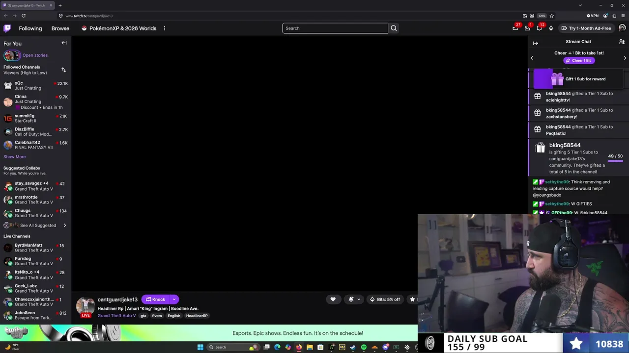Open Steam from the taskbar

tap(353, 347)
